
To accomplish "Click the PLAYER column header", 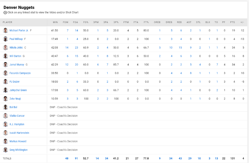I will tap(7, 22).
